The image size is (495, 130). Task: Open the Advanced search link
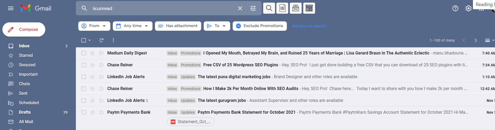309,26
